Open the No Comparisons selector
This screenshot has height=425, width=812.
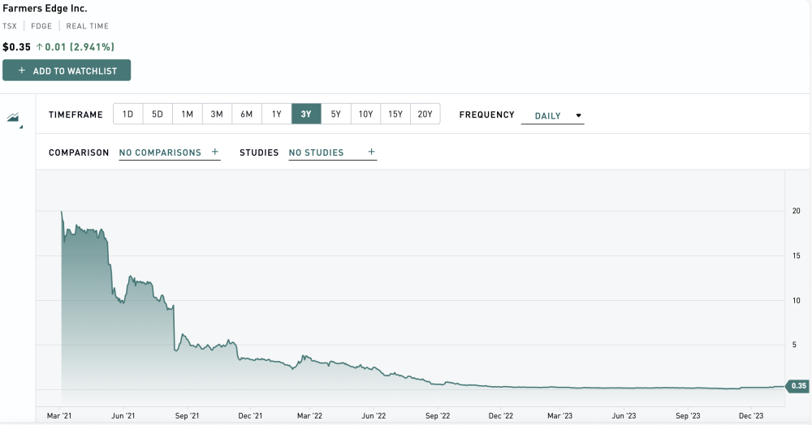pyautogui.click(x=170, y=152)
